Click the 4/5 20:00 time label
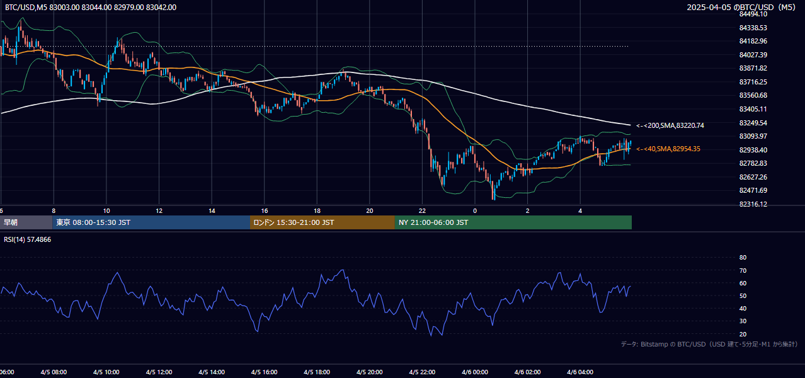The height and width of the screenshot is (378, 805). (x=370, y=372)
